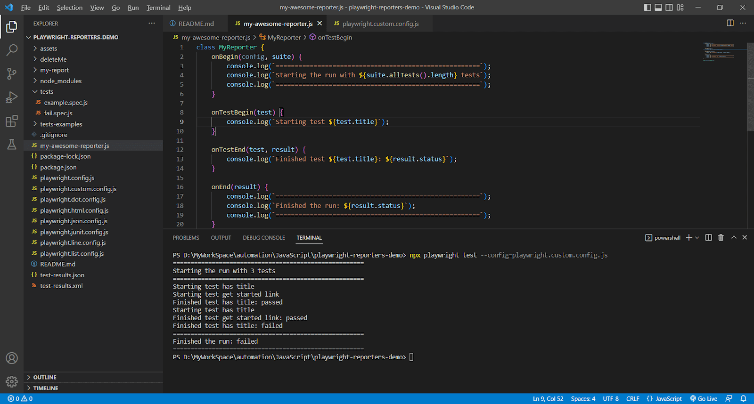The height and width of the screenshot is (404, 754).
Task: Toggle the primary side bar layout button
Action: [647, 8]
